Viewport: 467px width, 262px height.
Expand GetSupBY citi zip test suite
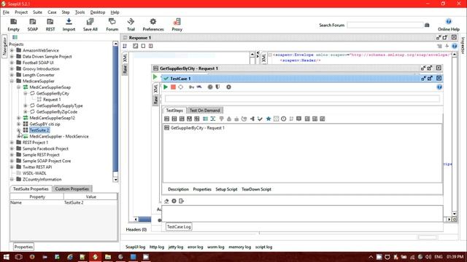click(x=18, y=124)
